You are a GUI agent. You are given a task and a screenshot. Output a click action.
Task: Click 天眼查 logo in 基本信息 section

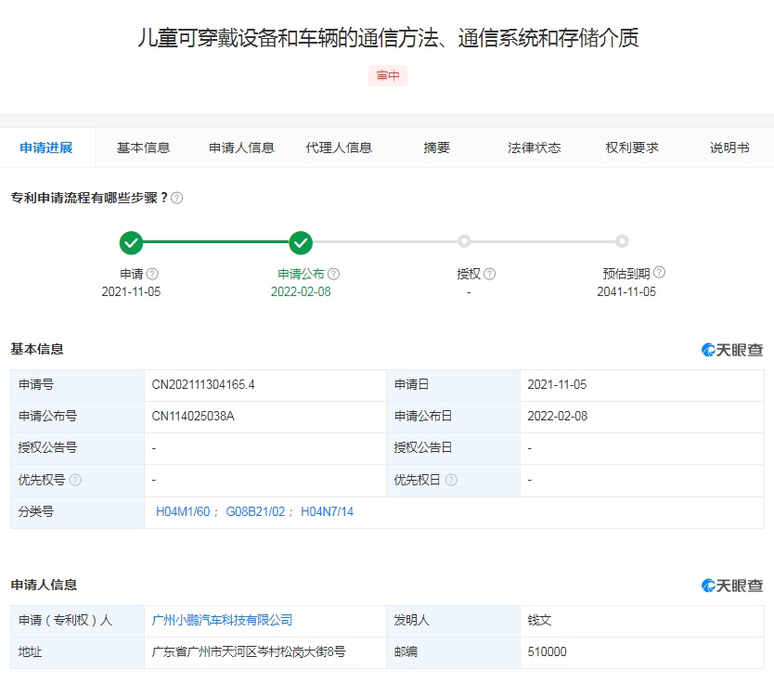tap(732, 350)
